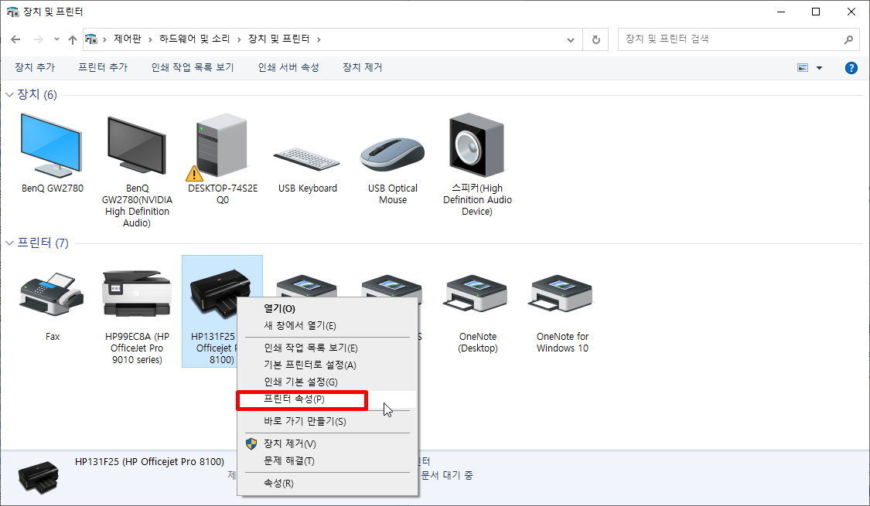Viewport: 870px width, 506px height.
Task: Click the 하드웨어 및 소리 breadcrumb
Action: click(195, 39)
